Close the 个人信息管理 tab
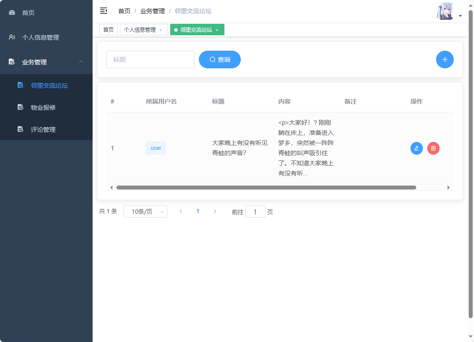474x342 pixels. 160,30
